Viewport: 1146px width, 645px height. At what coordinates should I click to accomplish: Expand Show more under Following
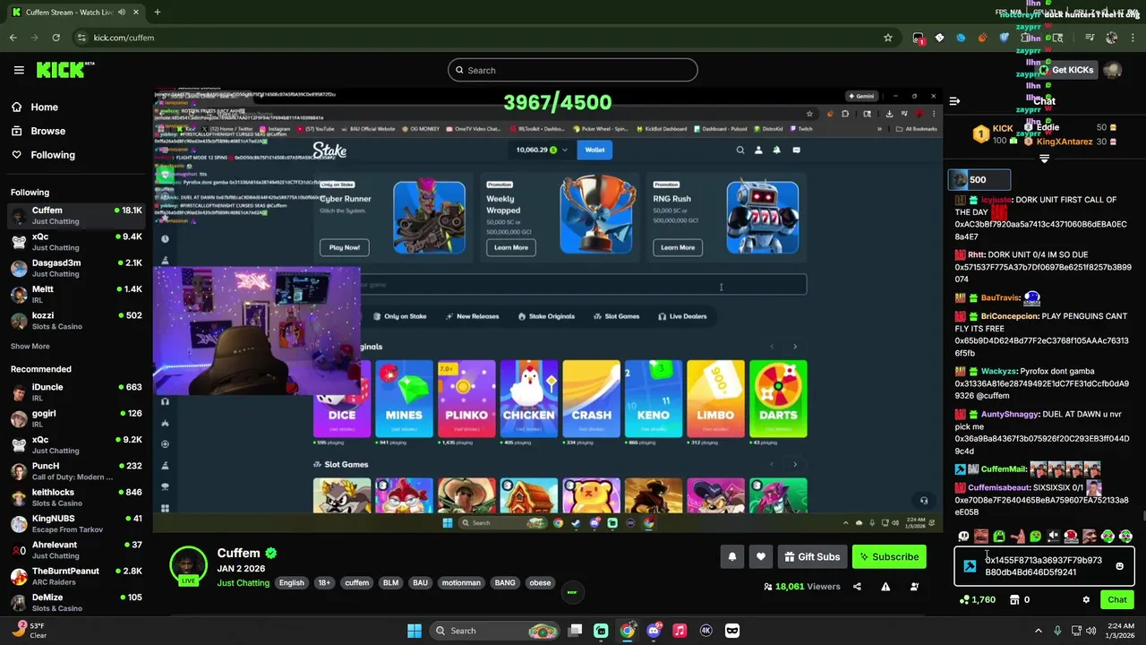(x=30, y=346)
